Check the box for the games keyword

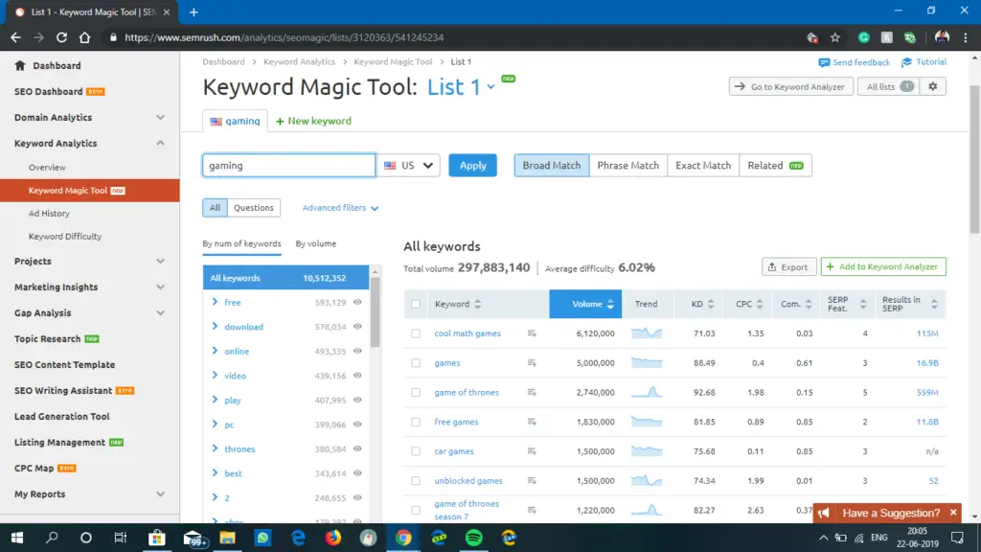click(x=416, y=363)
